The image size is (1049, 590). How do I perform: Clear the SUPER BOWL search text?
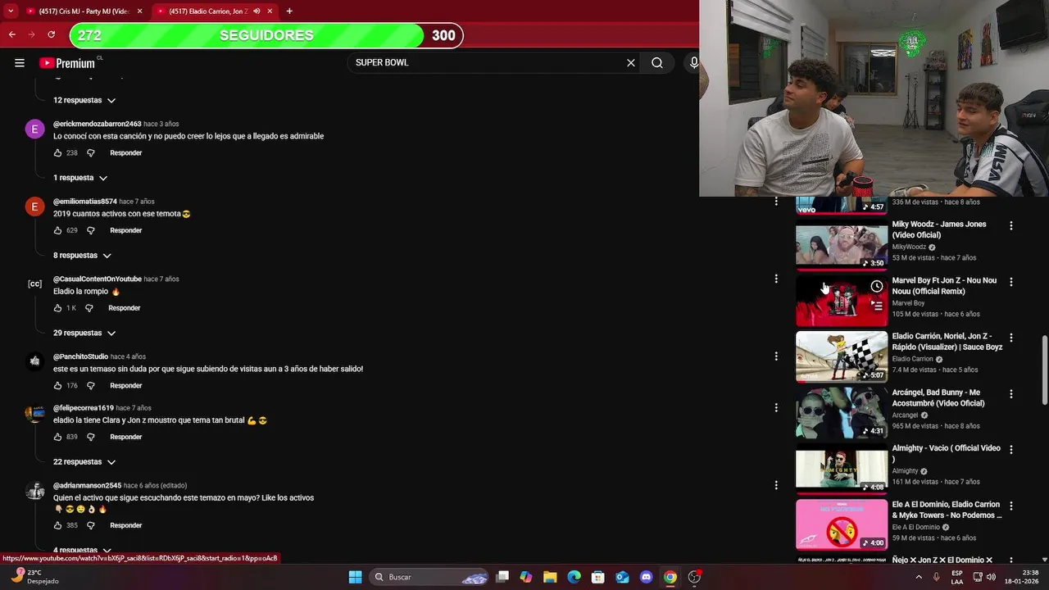631,62
